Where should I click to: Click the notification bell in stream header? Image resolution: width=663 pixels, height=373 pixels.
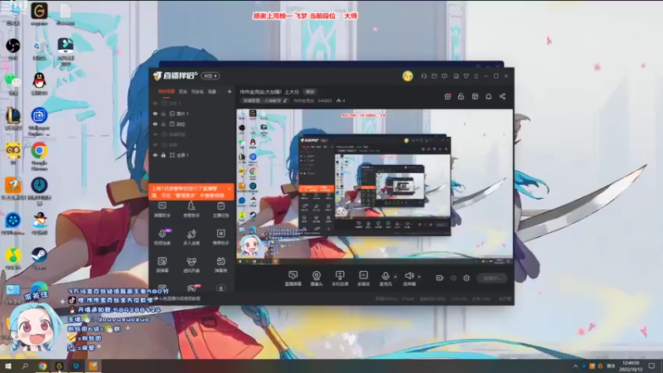tap(488, 96)
